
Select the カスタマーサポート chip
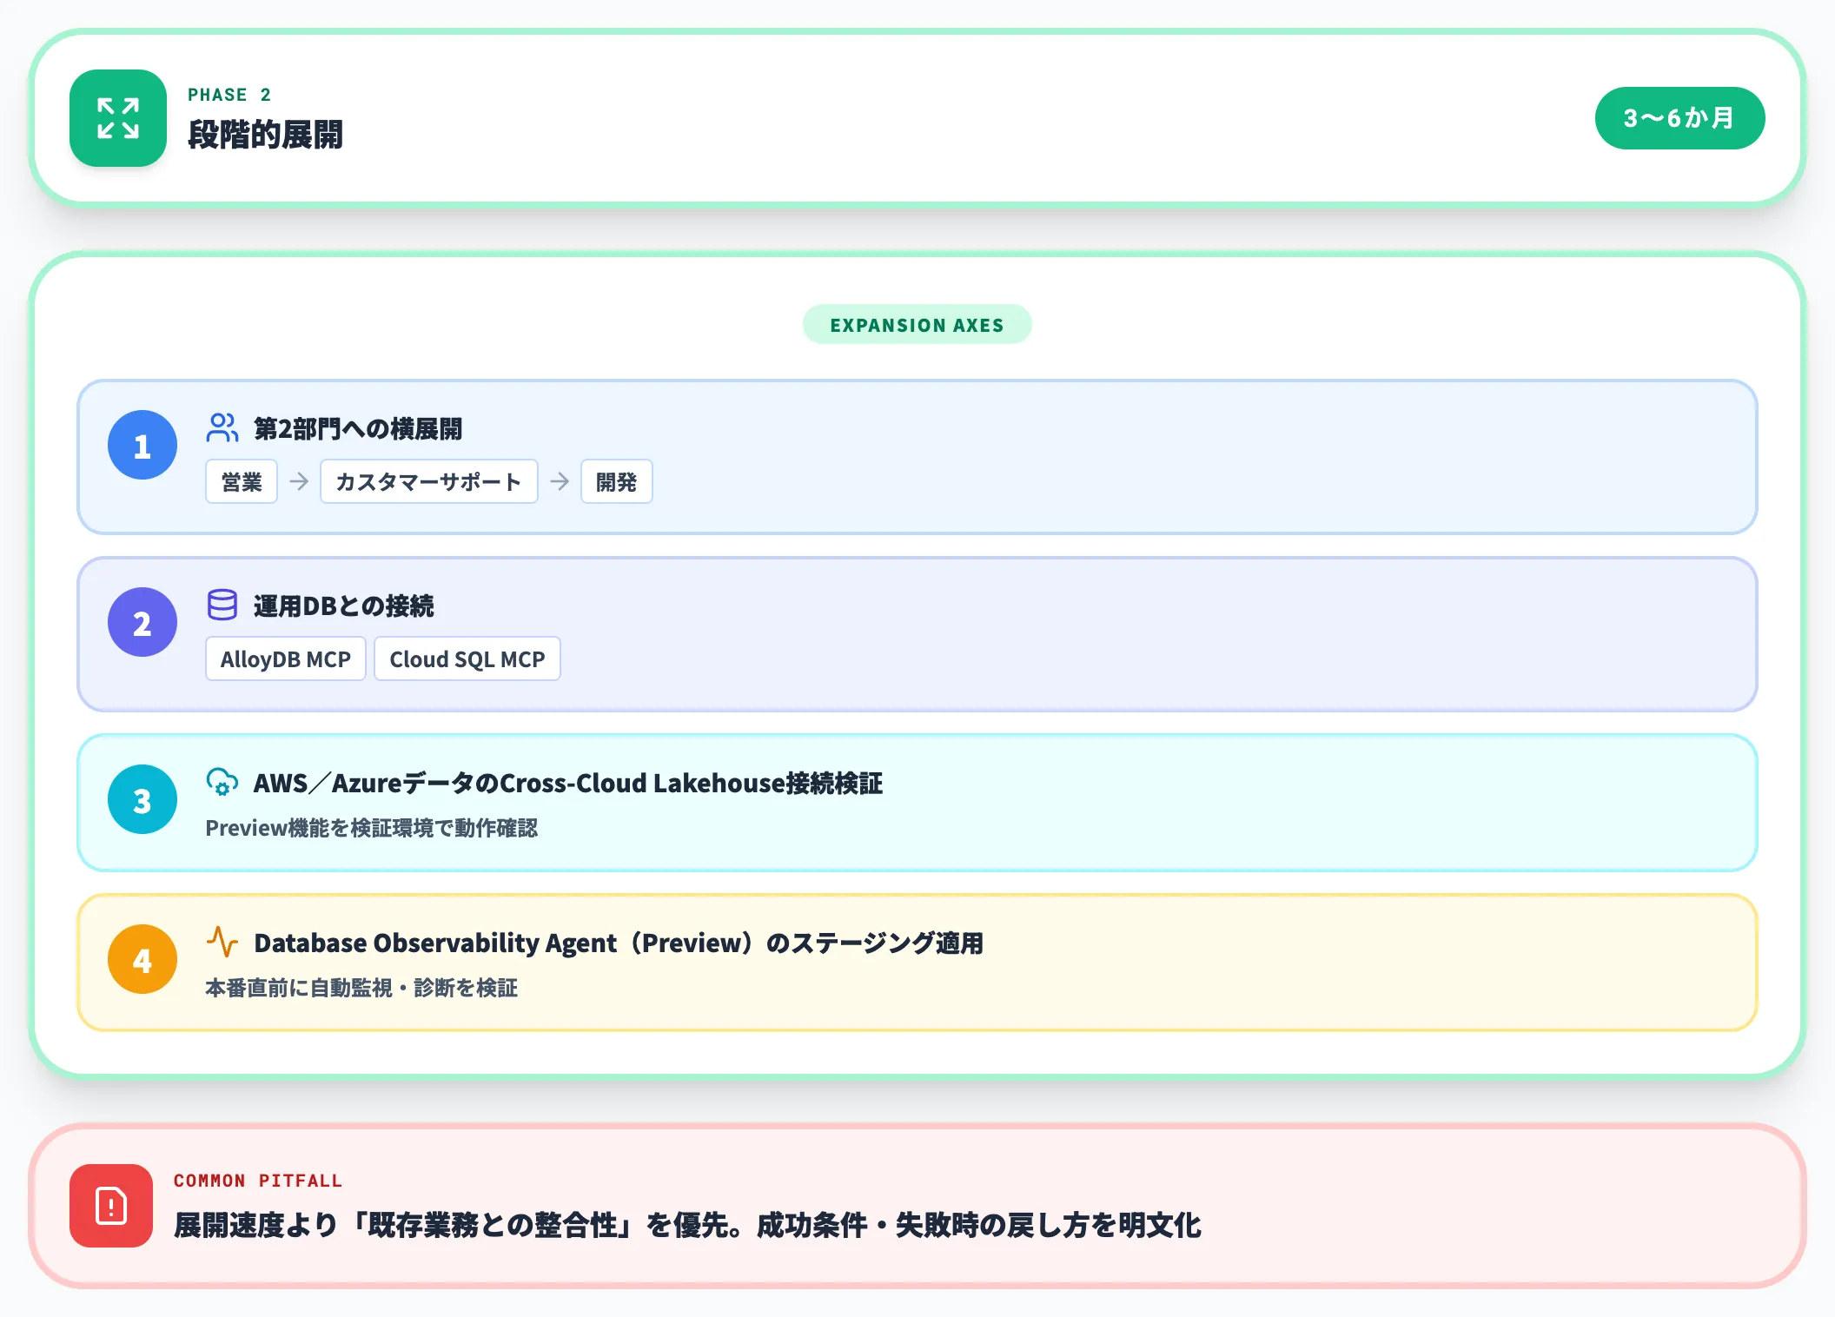(x=428, y=481)
